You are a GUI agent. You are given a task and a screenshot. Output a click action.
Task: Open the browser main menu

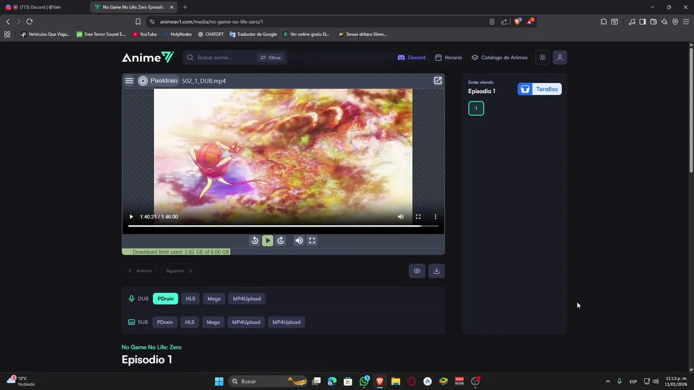tap(686, 22)
